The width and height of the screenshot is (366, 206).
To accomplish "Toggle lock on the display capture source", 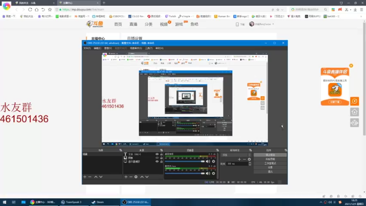I will pyautogui.click(x=161, y=162).
